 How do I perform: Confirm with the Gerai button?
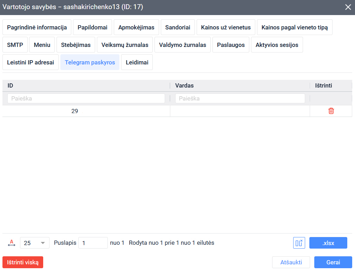[x=333, y=262]
